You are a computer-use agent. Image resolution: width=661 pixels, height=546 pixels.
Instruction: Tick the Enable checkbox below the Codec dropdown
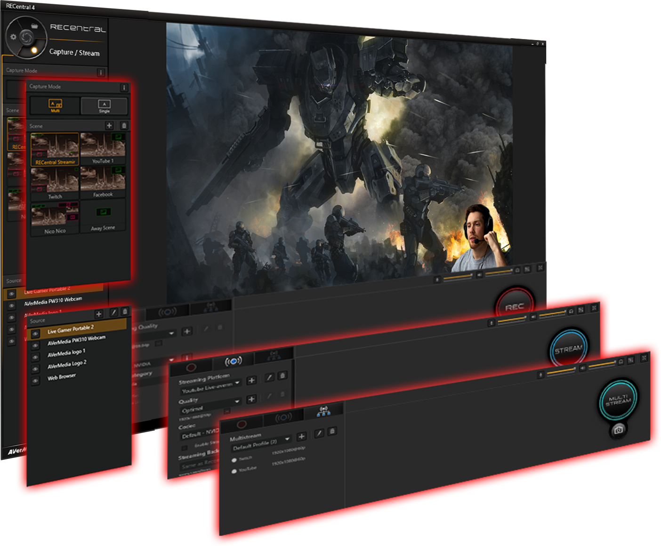click(x=185, y=447)
